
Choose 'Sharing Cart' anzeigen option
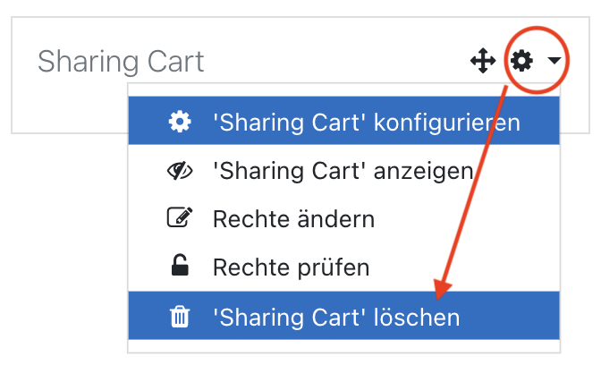(343, 171)
